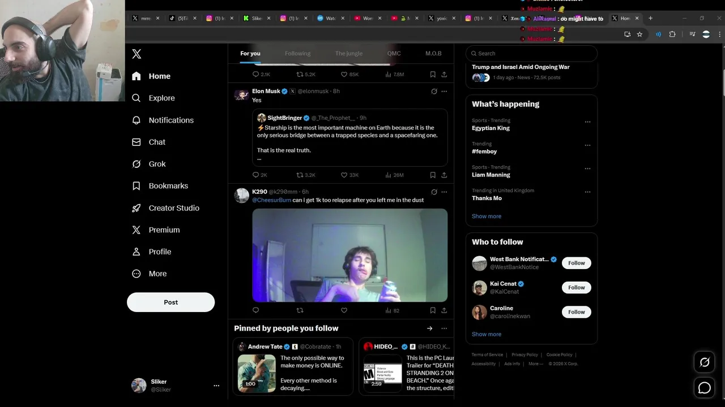The image size is (725, 407).
Task: Like K290's post
Action: (344, 310)
